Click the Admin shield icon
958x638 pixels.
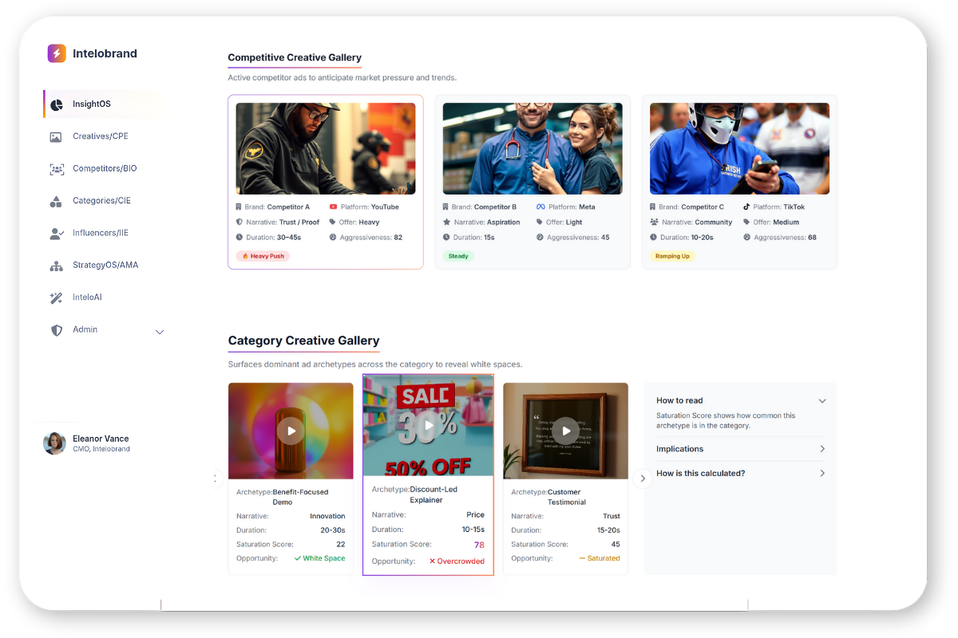(56, 330)
